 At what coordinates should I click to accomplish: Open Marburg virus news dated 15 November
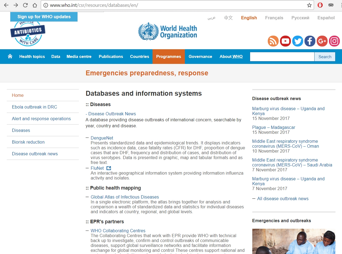pos(288,111)
